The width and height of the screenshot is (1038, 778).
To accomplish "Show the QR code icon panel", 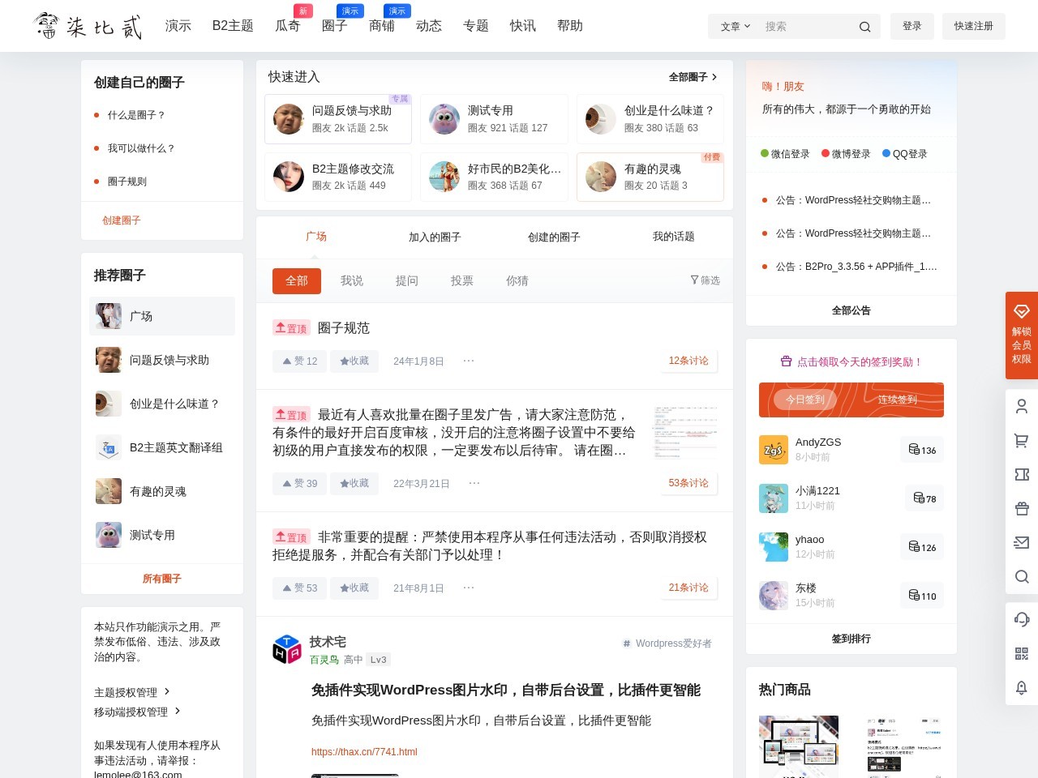I will click(x=1021, y=654).
